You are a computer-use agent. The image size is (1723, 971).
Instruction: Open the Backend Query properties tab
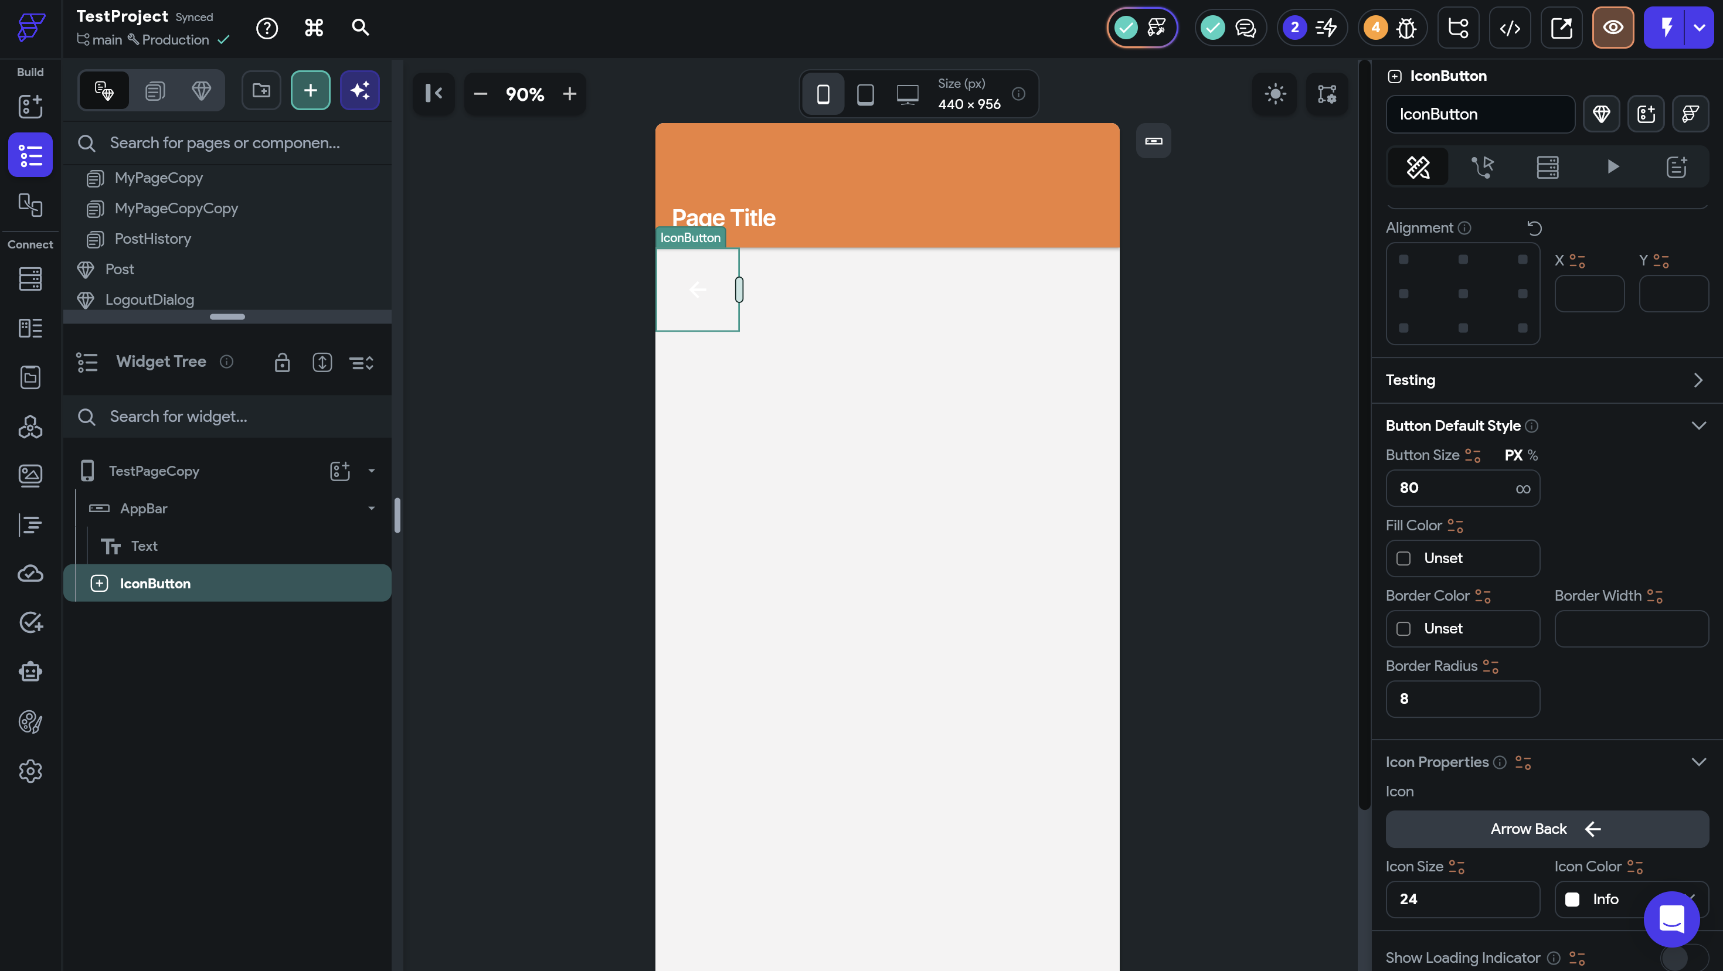tap(1547, 166)
